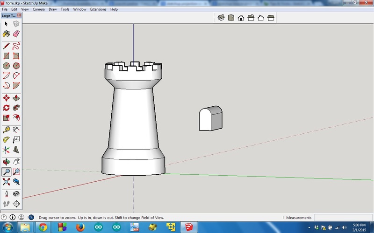This screenshot has width=374, height=233.
Task: Open the Edit menu
Action: (x=14, y=9)
